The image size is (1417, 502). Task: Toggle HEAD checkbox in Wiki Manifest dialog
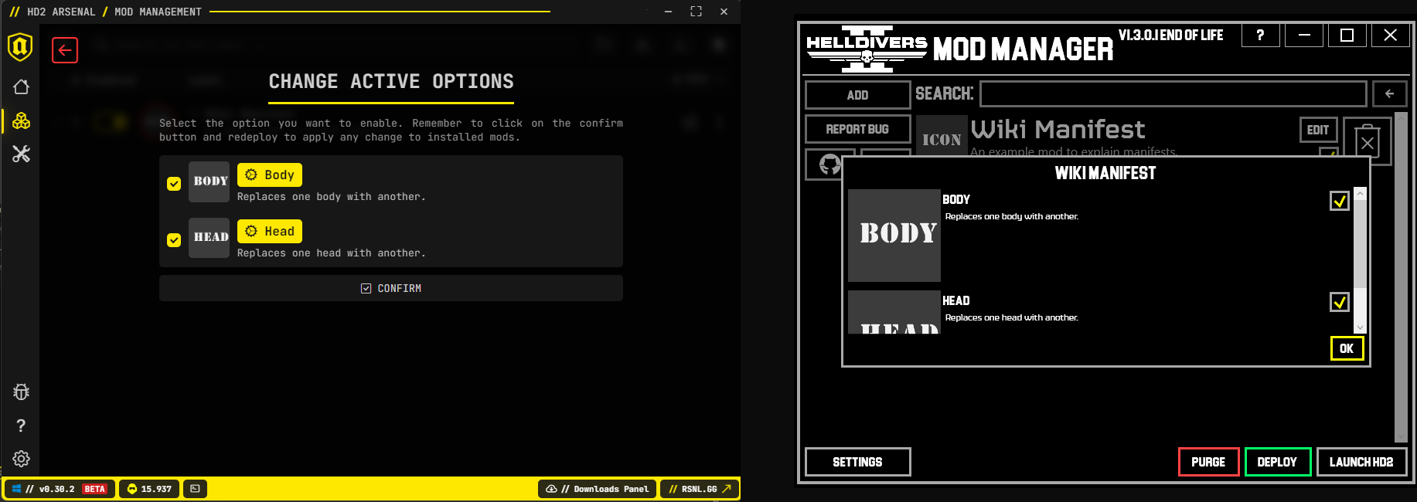[x=1340, y=302]
